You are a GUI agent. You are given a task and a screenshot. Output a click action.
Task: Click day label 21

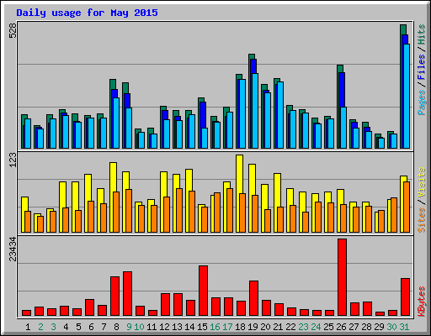[x=278, y=327]
